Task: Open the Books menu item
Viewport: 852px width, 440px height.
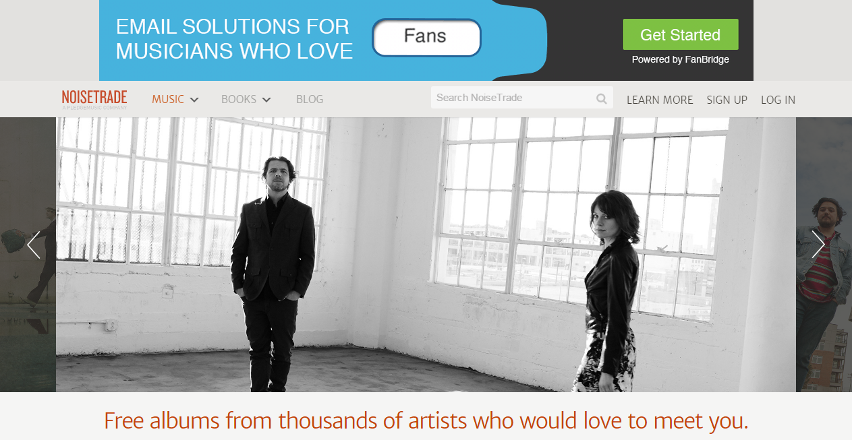Action: pos(239,99)
